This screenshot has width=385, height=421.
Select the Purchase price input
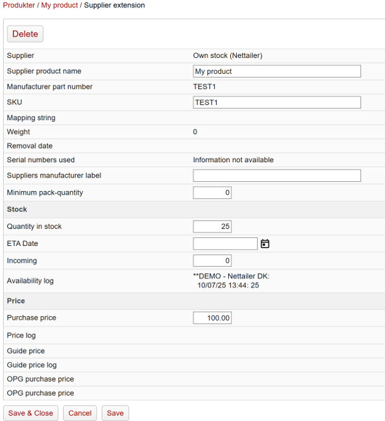tap(212, 318)
